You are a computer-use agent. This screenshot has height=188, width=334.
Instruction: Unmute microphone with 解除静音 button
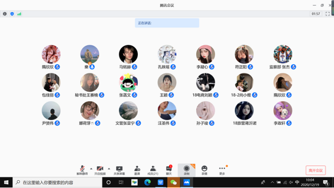tap(82, 170)
